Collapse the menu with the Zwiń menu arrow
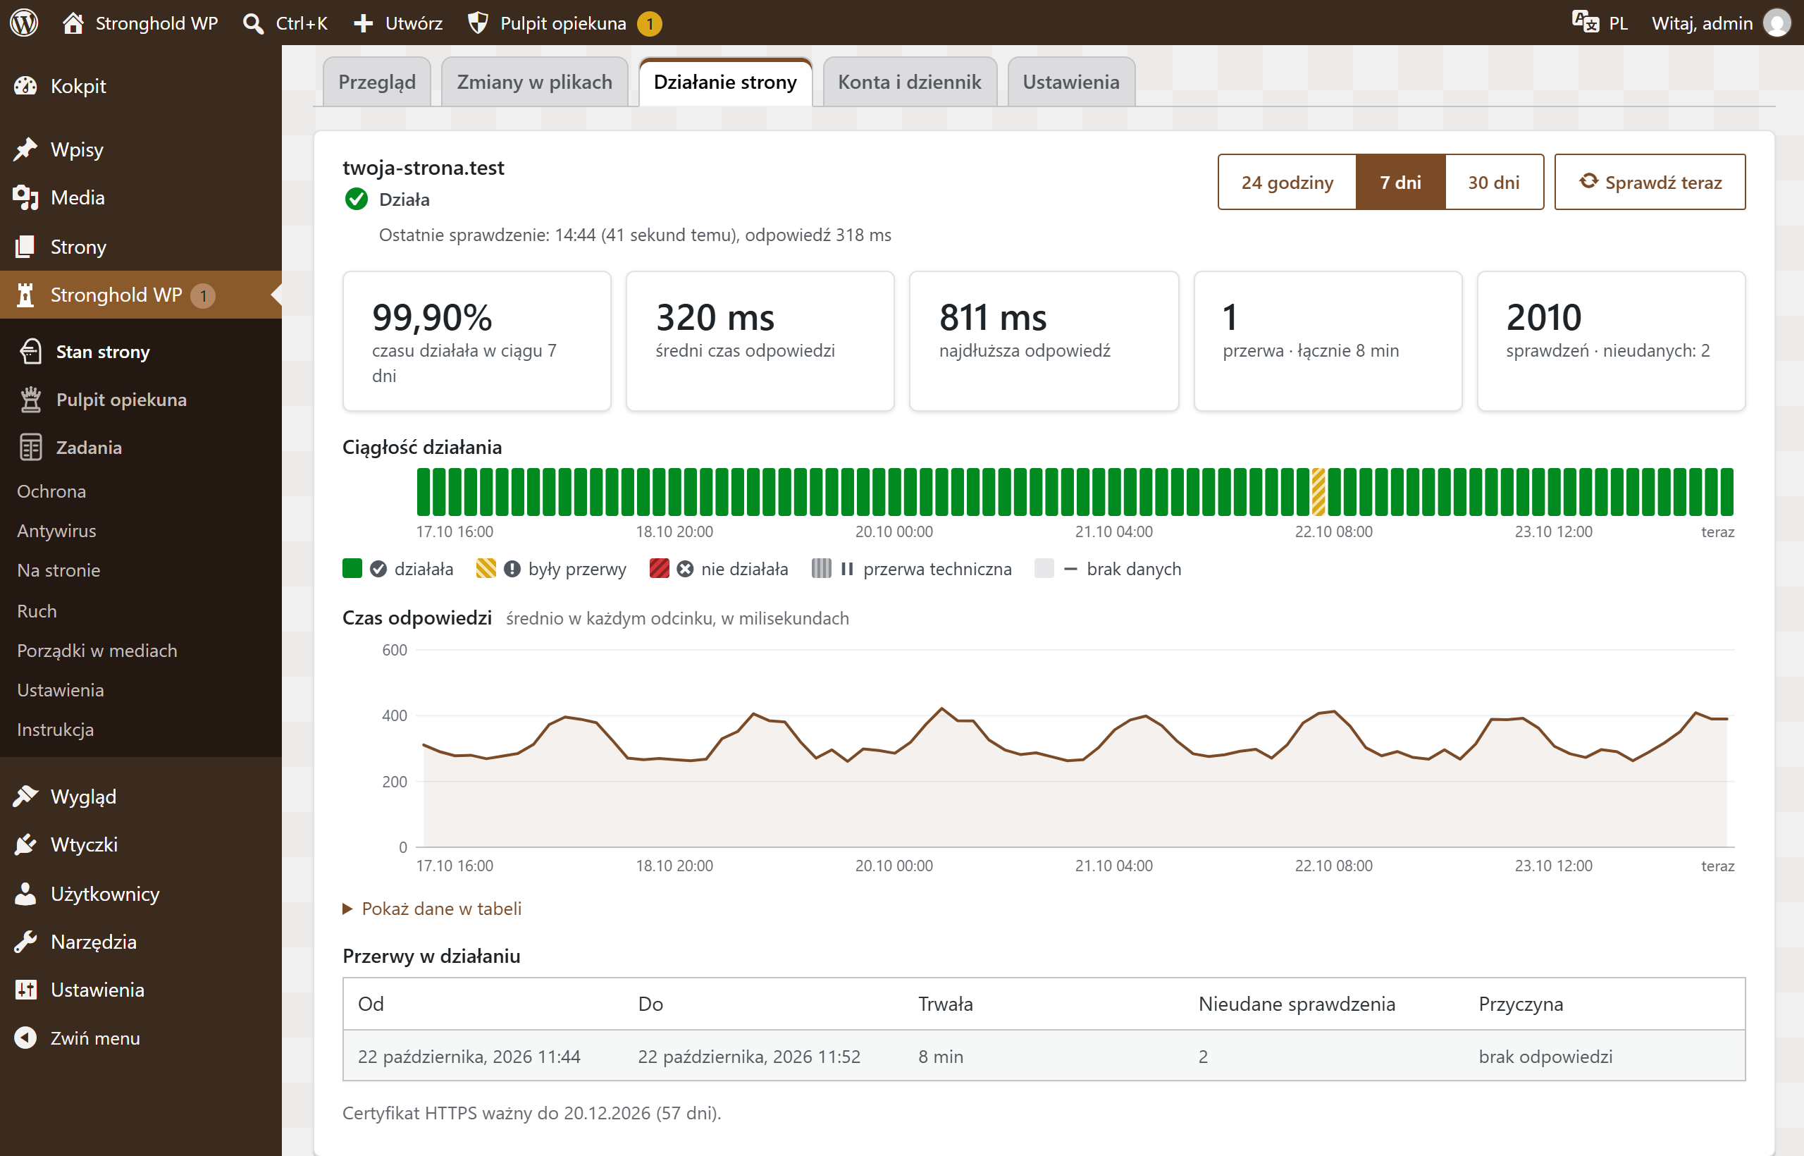The image size is (1804, 1156). [x=25, y=1038]
